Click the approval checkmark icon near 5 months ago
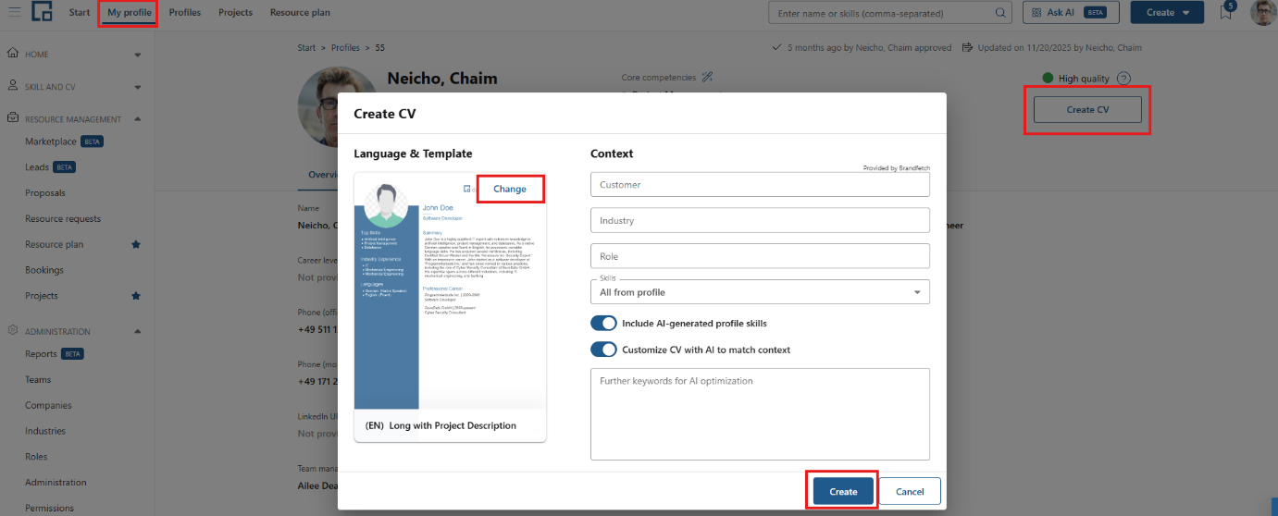This screenshot has height=516, width=1278. 777,47
